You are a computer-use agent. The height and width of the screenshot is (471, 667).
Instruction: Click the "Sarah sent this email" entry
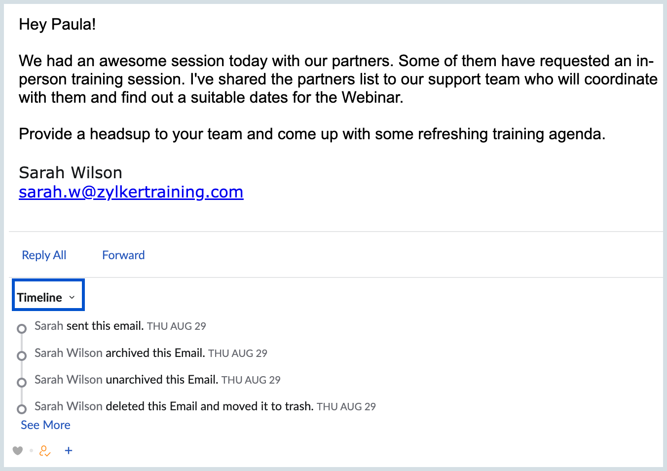pos(89,326)
